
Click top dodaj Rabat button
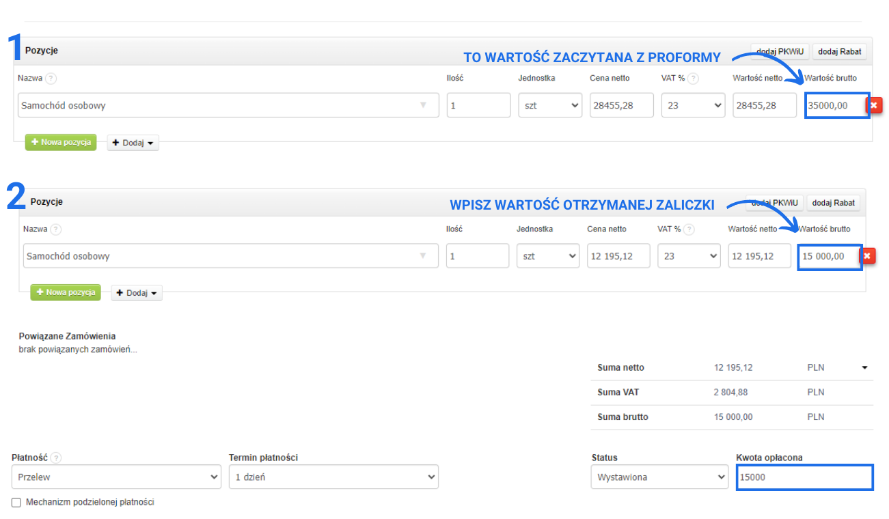pos(839,51)
